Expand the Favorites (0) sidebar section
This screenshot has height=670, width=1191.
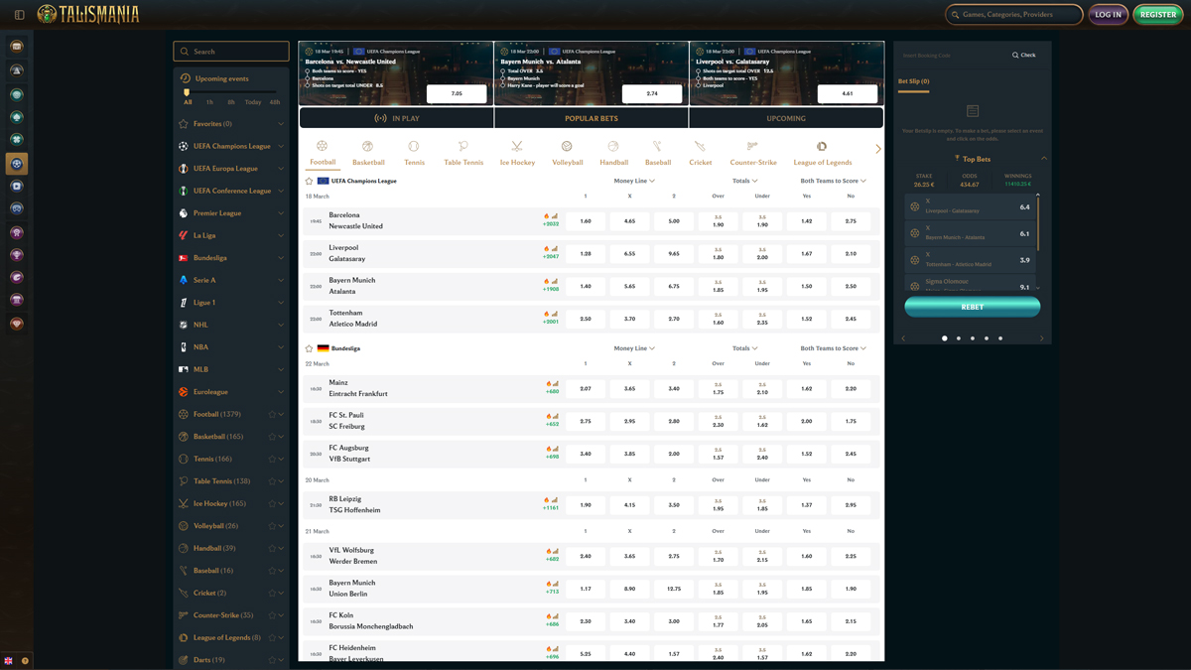point(281,124)
